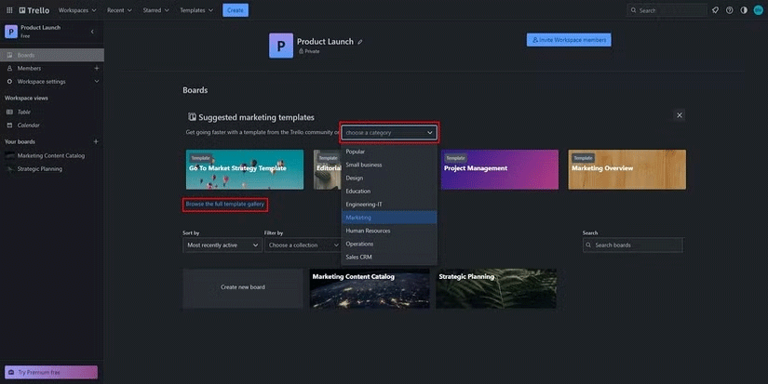Add a member using plus icon
Screen dimensions: 768x384
pyautogui.click(x=96, y=68)
